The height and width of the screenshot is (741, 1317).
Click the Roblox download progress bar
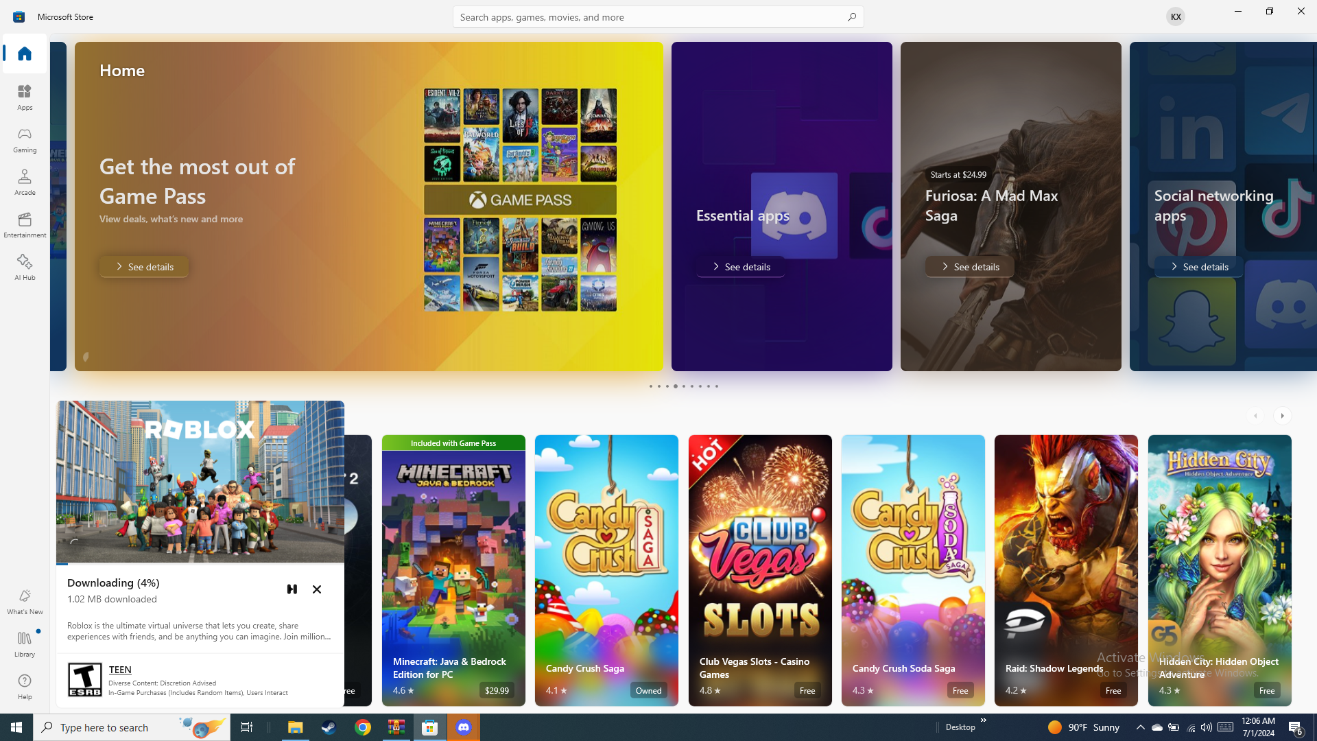click(x=200, y=564)
